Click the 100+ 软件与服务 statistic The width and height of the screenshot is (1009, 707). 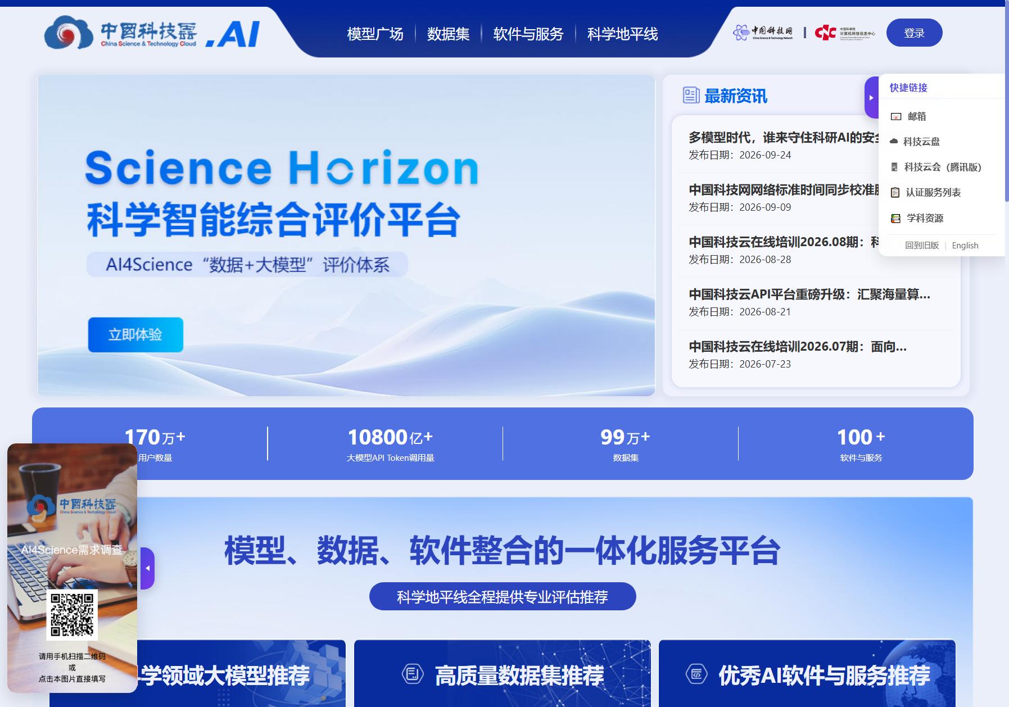click(861, 444)
